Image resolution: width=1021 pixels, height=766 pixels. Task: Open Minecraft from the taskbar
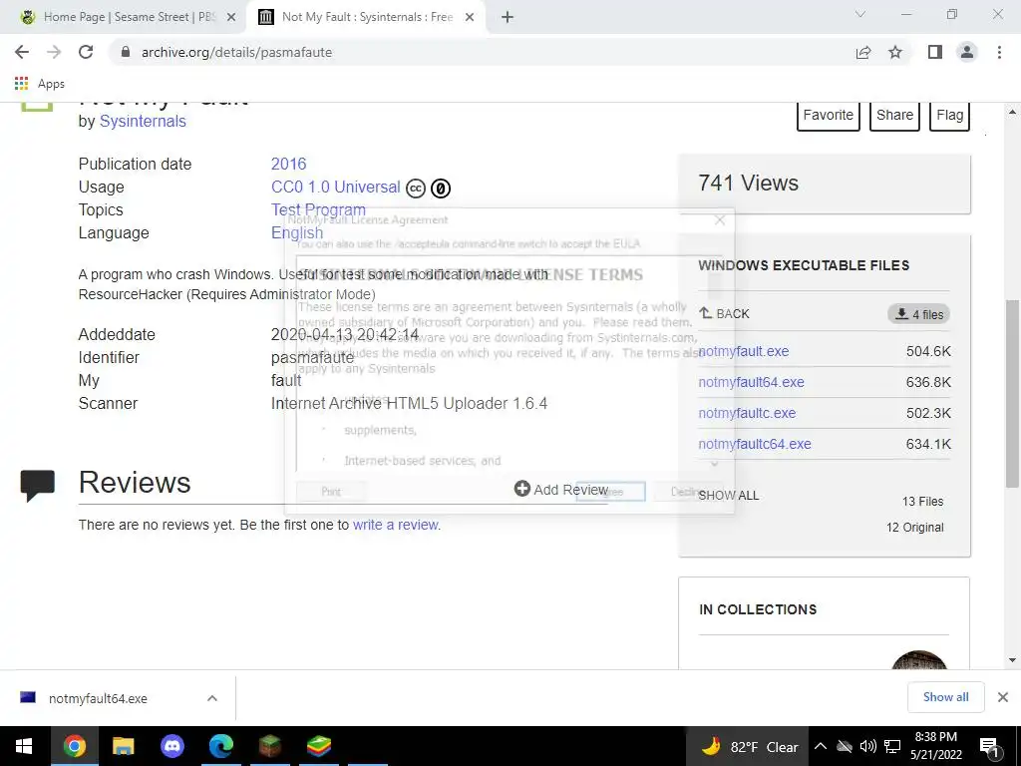(x=269, y=746)
